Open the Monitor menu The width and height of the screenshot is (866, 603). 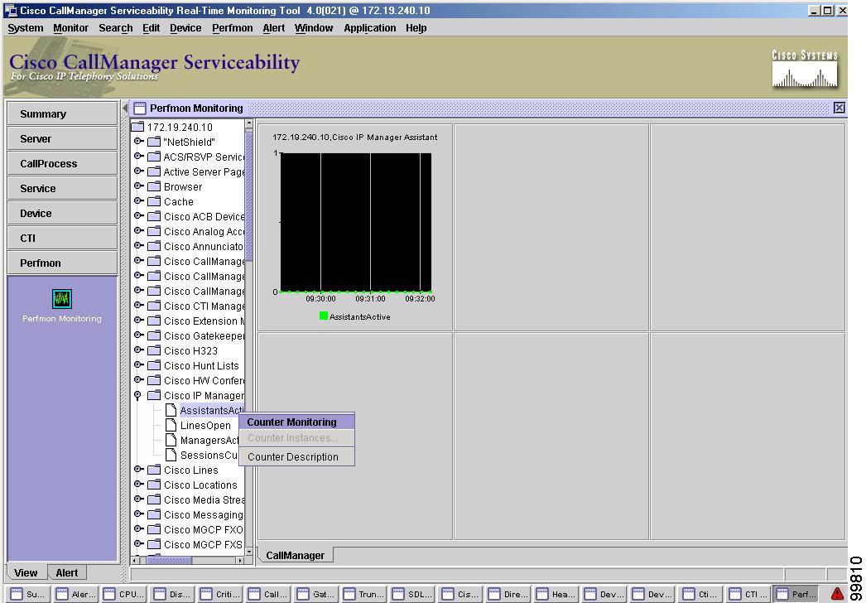(70, 28)
